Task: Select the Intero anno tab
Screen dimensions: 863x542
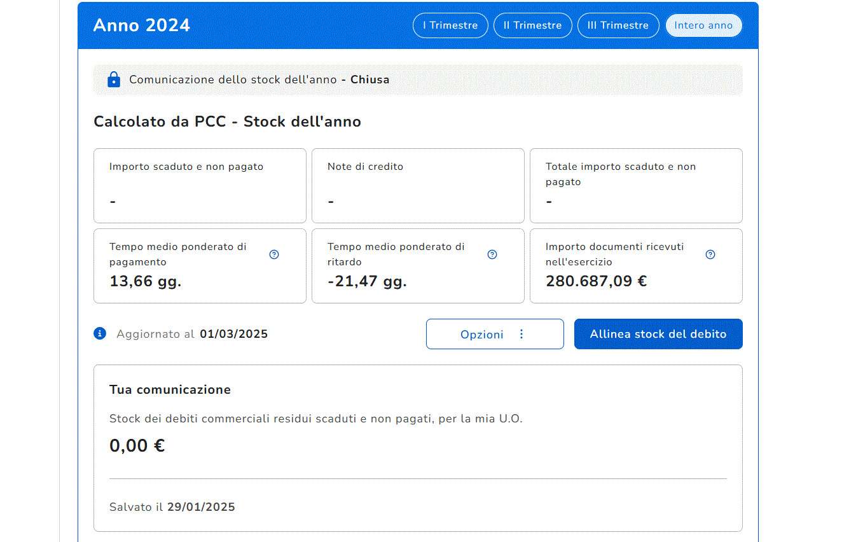Action: tap(703, 25)
